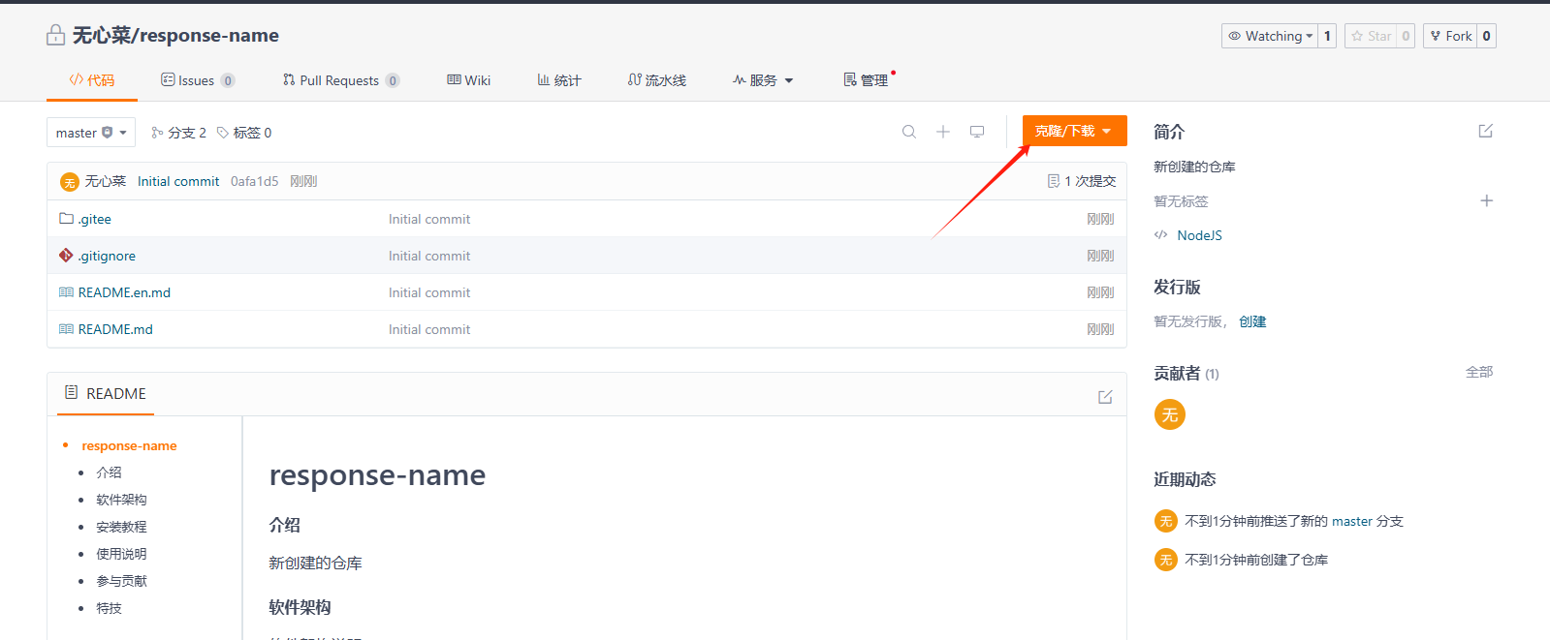Click the plus icon to add a tag
The image size is (1550, 640).
(x=1486, y=200)
